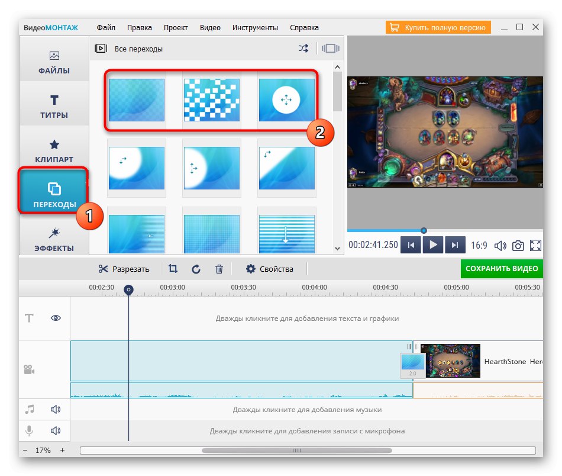Click the microphone track icon

tap(30, 430)
